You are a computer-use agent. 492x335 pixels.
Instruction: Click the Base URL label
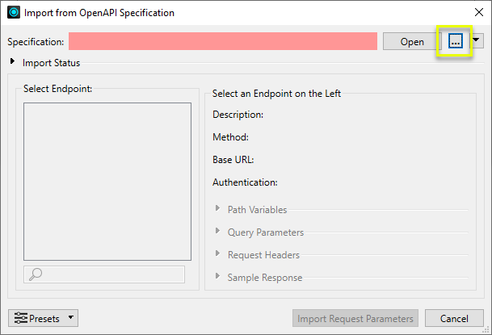tap(233, 160)
